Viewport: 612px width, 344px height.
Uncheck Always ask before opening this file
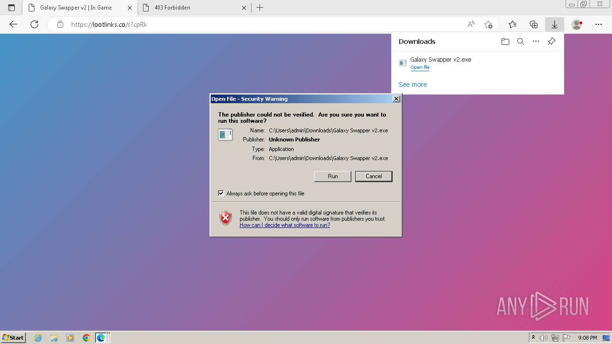pos(221,193)
